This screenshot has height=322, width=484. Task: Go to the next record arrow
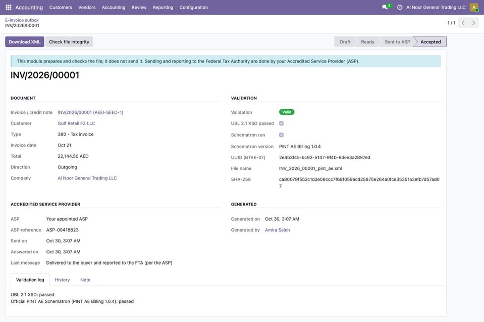pyautogui.click(x=473, y=23)
